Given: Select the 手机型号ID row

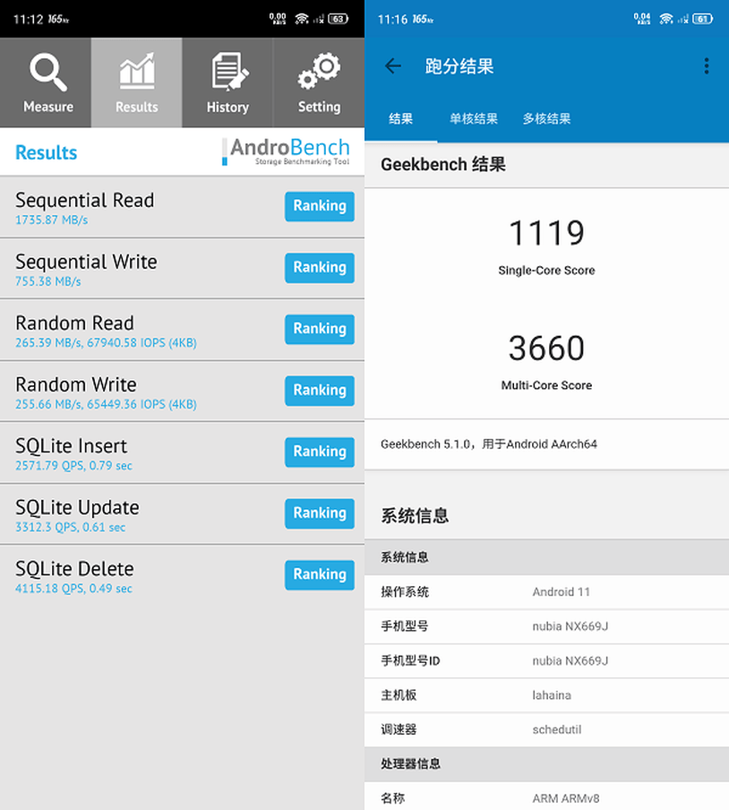Looking at the screenshot, I should tap(546, 661).
